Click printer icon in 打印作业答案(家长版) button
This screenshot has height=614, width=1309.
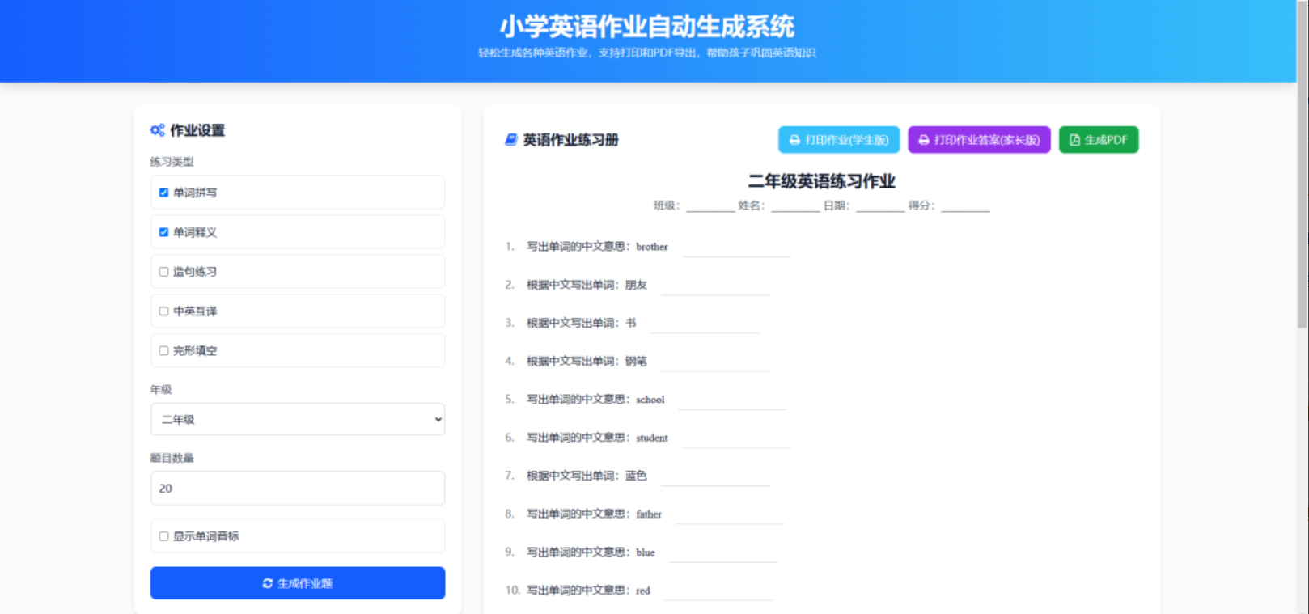coord(924,140)
